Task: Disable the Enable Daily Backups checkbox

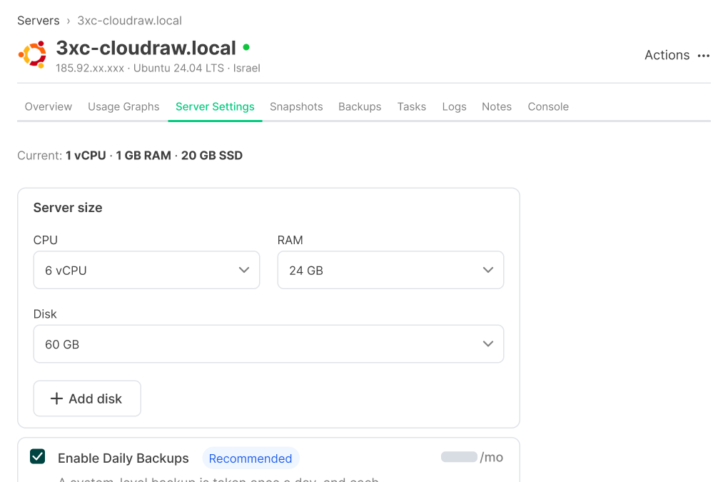Action: (38, 456)
